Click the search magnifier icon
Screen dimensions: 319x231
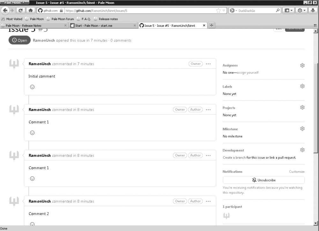click(x=278, y=11)
